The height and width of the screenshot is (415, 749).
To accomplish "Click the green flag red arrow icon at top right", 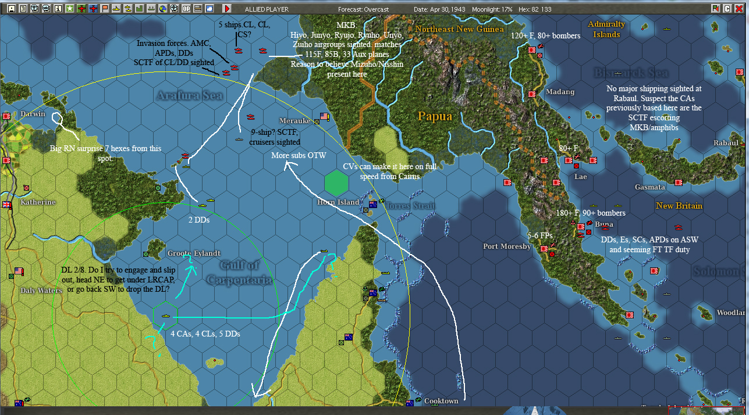I will 716,9.
